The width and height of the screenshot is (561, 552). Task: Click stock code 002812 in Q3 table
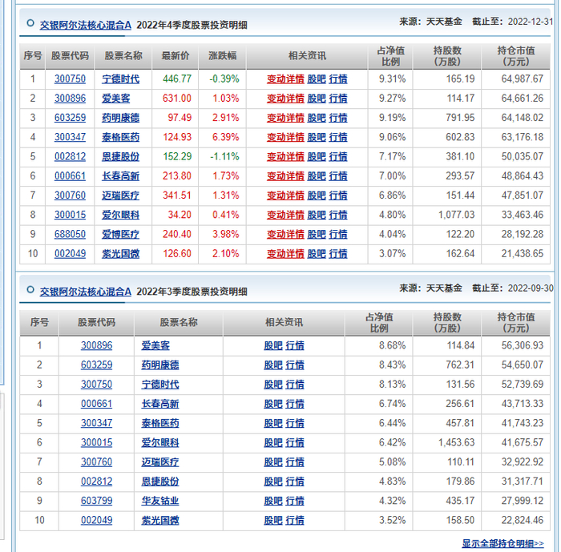point(96,481)
